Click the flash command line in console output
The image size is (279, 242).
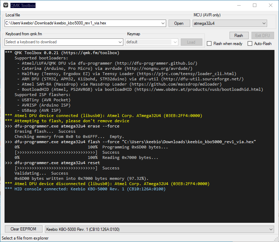tap(135, 142)
